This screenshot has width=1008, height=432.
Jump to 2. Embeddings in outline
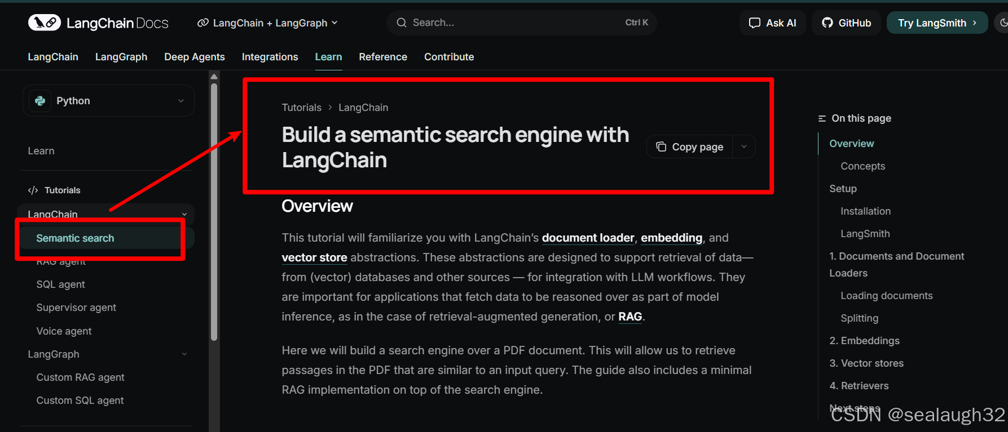coord(864,341)
